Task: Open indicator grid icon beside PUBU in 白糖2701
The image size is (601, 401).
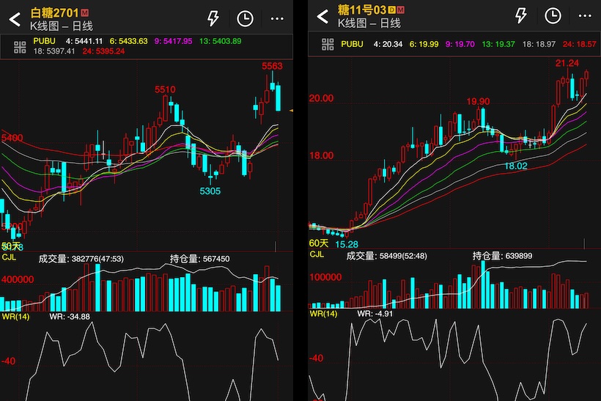Action: click(x=20, y=47)
